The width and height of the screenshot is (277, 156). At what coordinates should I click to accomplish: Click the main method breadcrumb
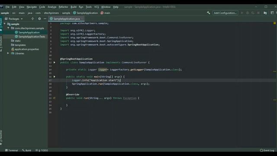coord(106,13)
